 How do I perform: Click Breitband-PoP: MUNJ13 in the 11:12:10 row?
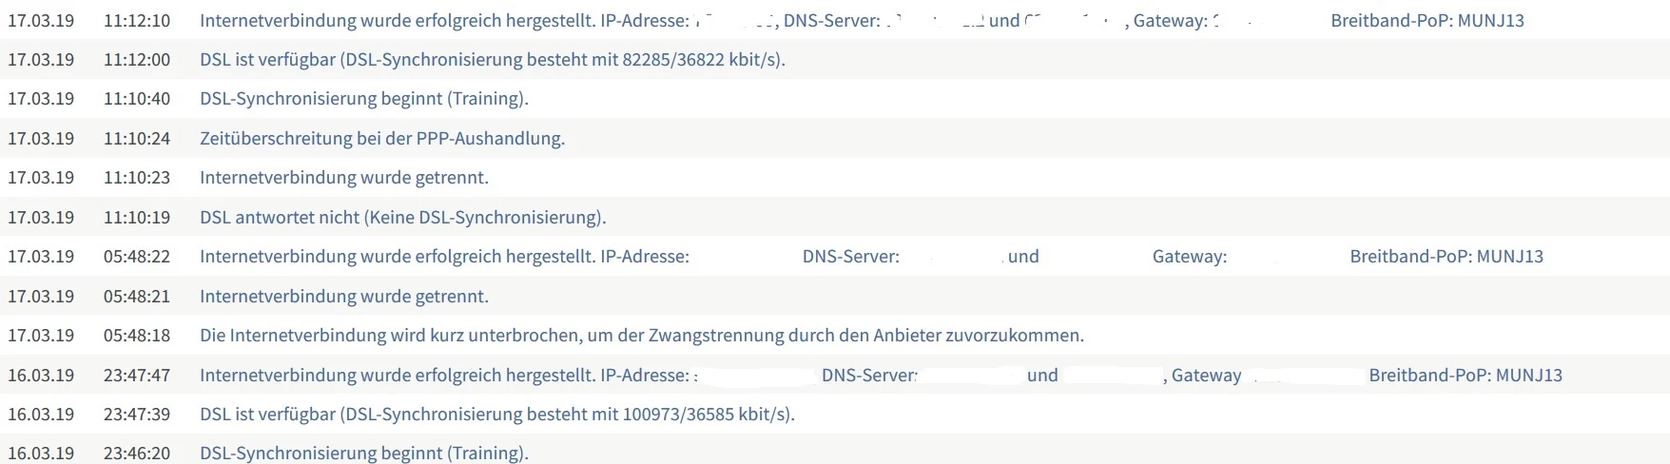(x=1427, y=20)
